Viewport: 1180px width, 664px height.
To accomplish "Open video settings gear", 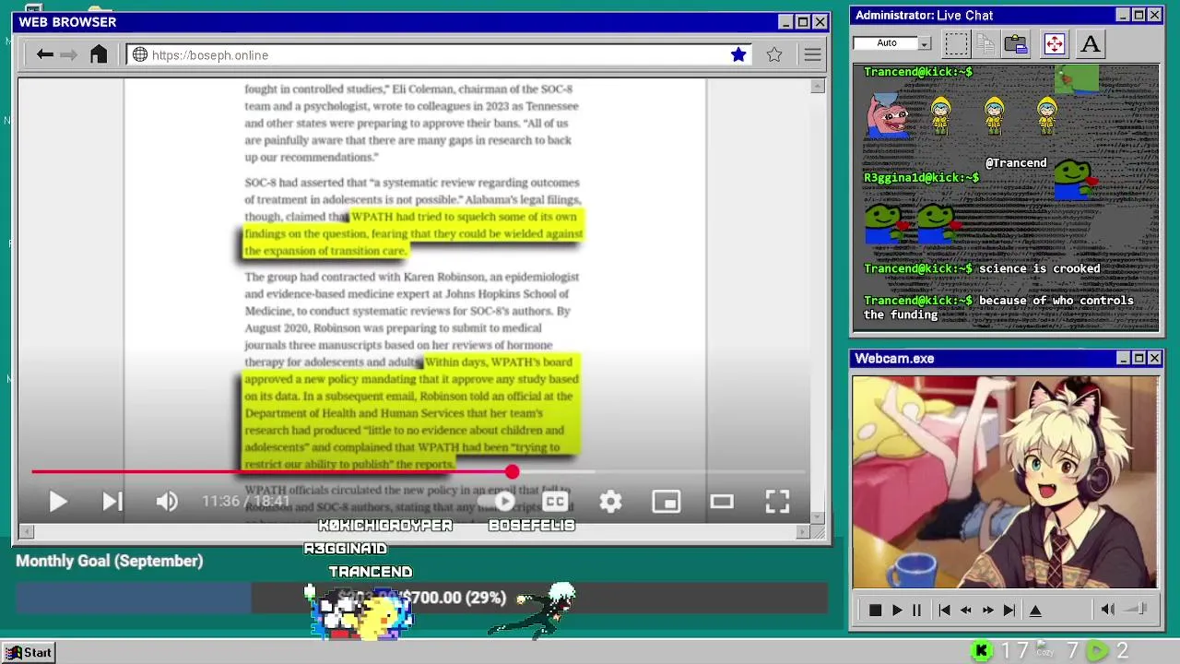I will [x=610, y=501].
